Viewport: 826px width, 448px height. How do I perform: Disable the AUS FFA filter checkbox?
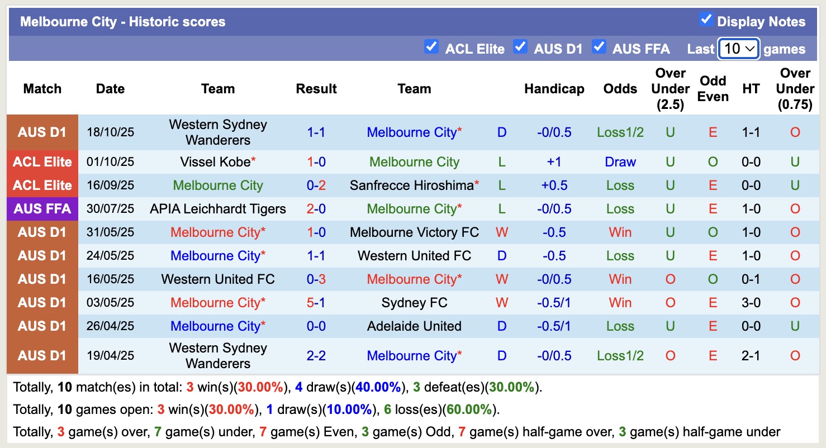pyautogui.click(x=599, y=47)
